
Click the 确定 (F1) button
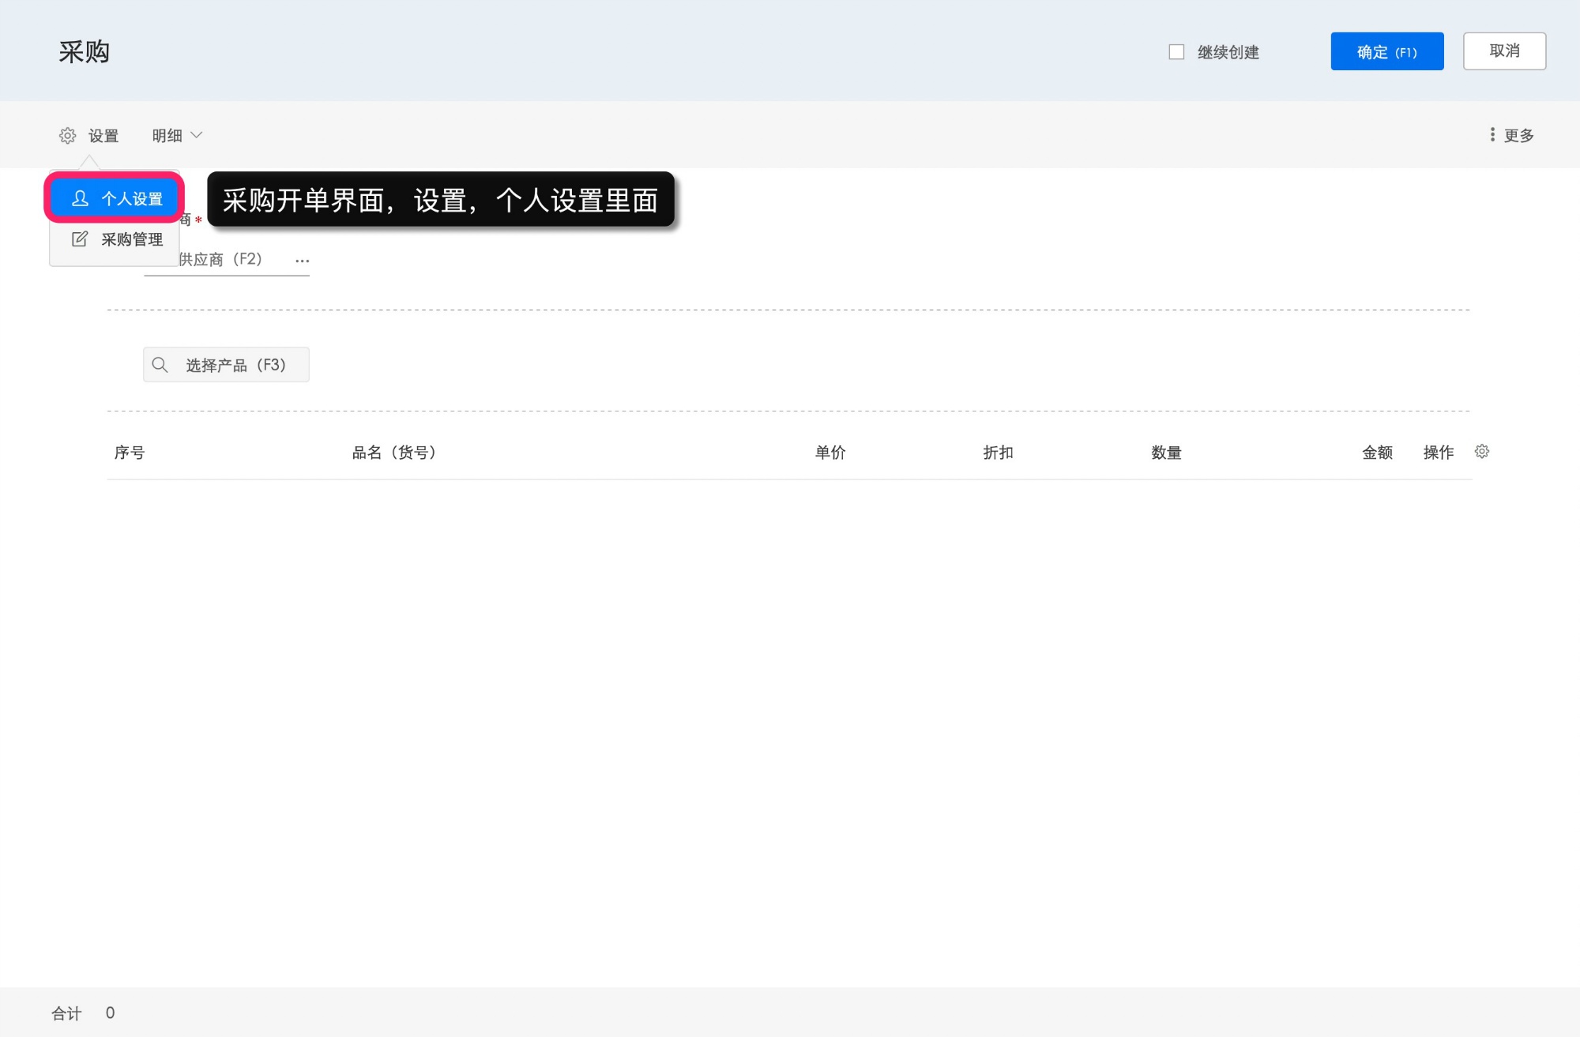pos(1387,51)
